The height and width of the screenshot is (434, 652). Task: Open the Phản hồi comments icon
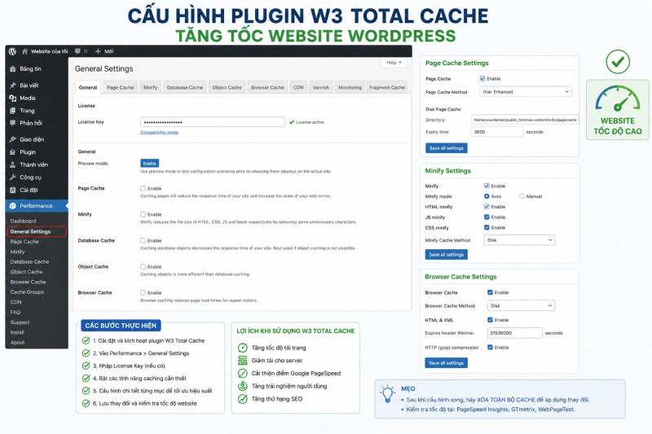(13, 123)
